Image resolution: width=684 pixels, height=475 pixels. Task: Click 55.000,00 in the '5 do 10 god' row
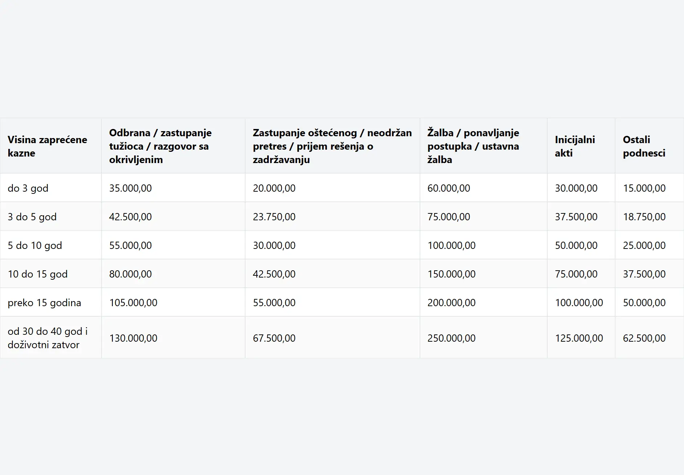click(x=131, y=245)
